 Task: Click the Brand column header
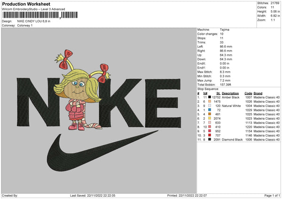[258, 93]
